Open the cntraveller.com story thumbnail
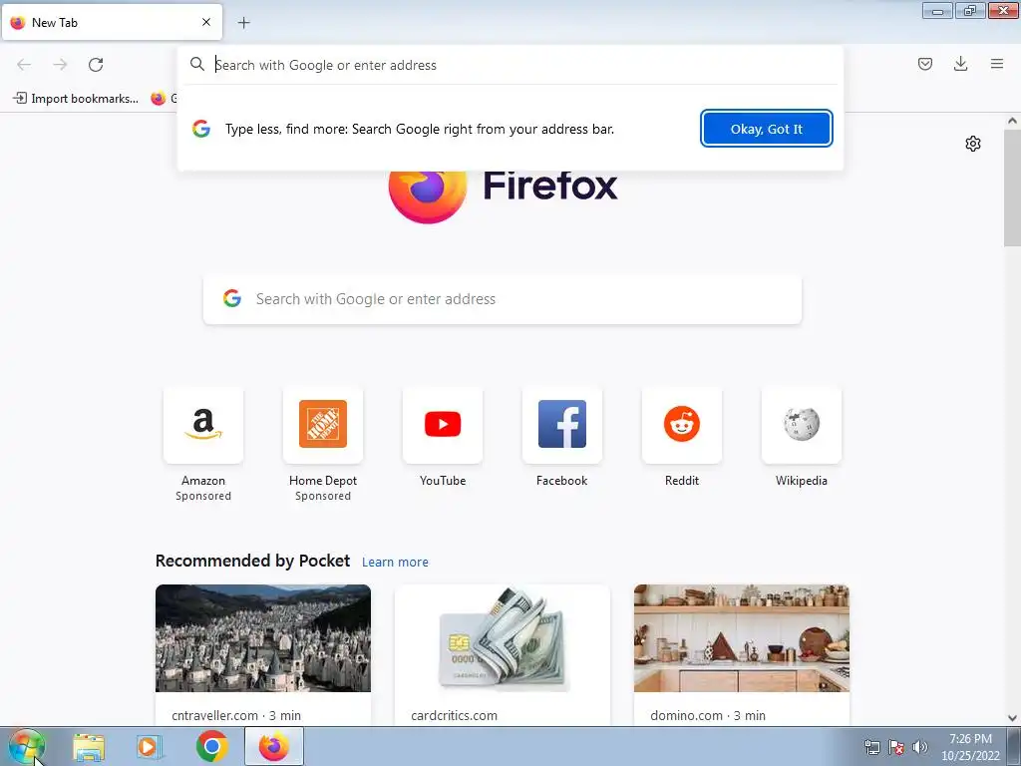Viewport: 1021px width, 766px height. [x=263, y=638]
